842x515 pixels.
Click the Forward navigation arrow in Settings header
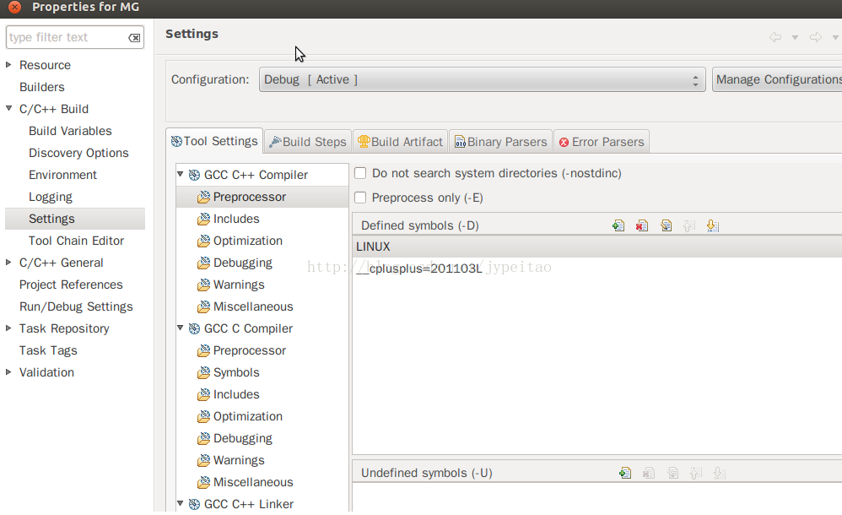pyautogui.click(x=815, y=37)
